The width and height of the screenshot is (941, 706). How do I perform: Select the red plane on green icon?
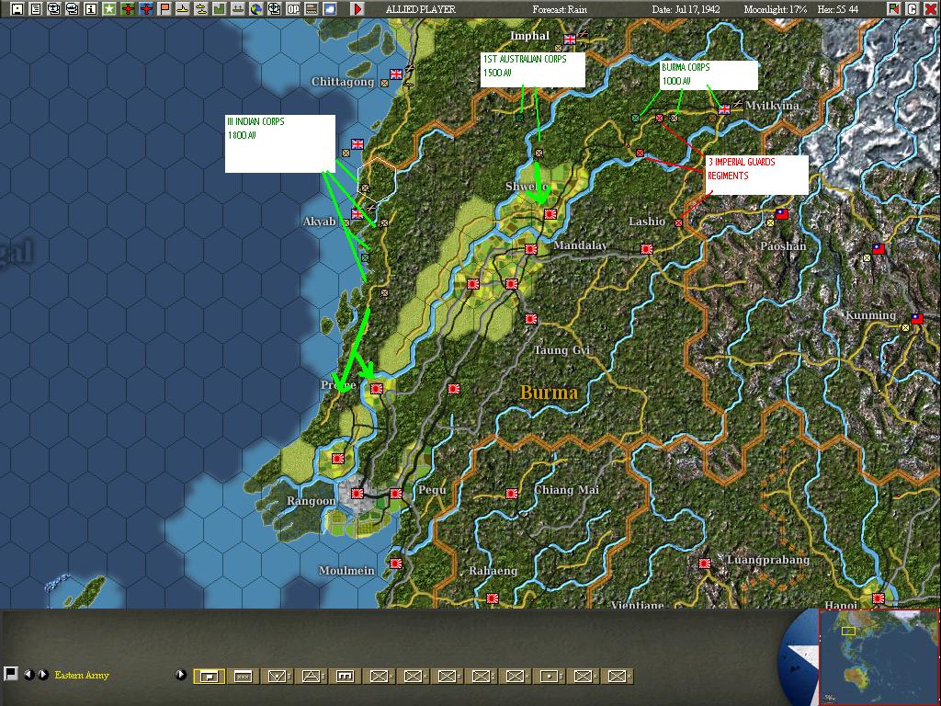point(128,9)
